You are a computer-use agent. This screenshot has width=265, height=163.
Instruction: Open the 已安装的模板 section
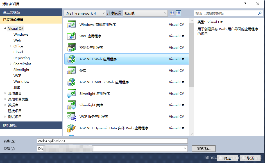tap(31, 20)
